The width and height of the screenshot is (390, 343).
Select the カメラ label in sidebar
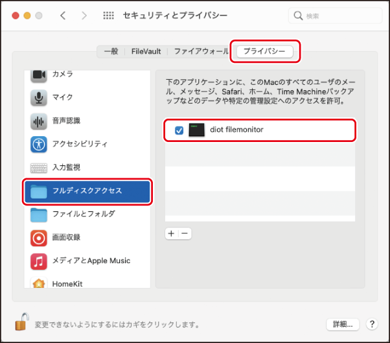(62, 74)
